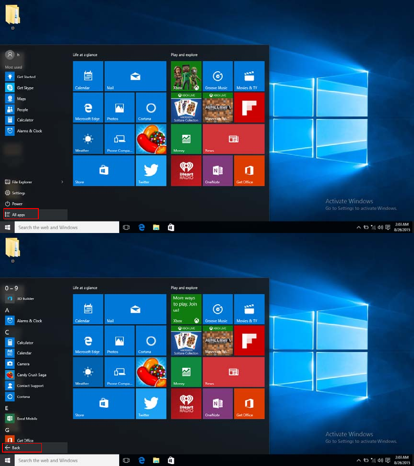Screen dimensions: 414x466
Task: Open Maps in the Most used list
Action: pyautogui.click(x=15, y=99)
